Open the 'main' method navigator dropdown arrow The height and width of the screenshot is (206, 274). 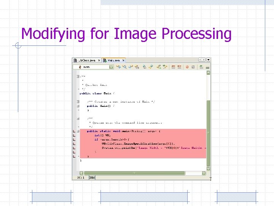pyautogui.click(x=111, y=67)
